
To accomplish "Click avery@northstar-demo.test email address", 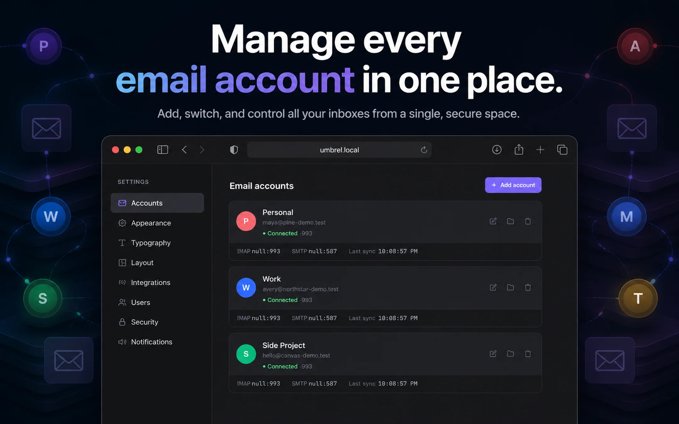I will click(x=301, y=289).
